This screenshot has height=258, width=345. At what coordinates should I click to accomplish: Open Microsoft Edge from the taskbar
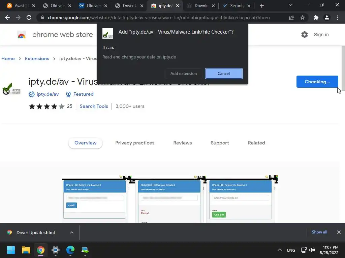coord(70,250)
